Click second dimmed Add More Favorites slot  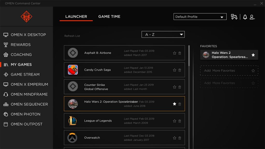(x=229, y=83)
